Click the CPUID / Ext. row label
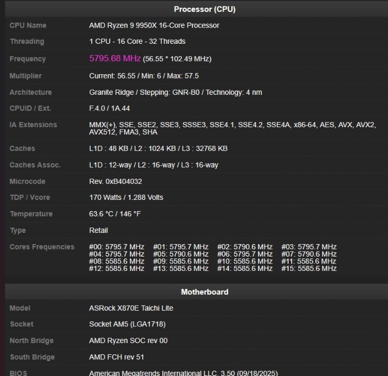 point(30,108)
